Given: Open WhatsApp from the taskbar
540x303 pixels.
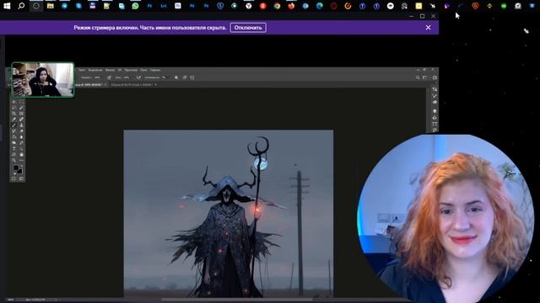Looking at the screenshot, I should click(x=135, y=6).
